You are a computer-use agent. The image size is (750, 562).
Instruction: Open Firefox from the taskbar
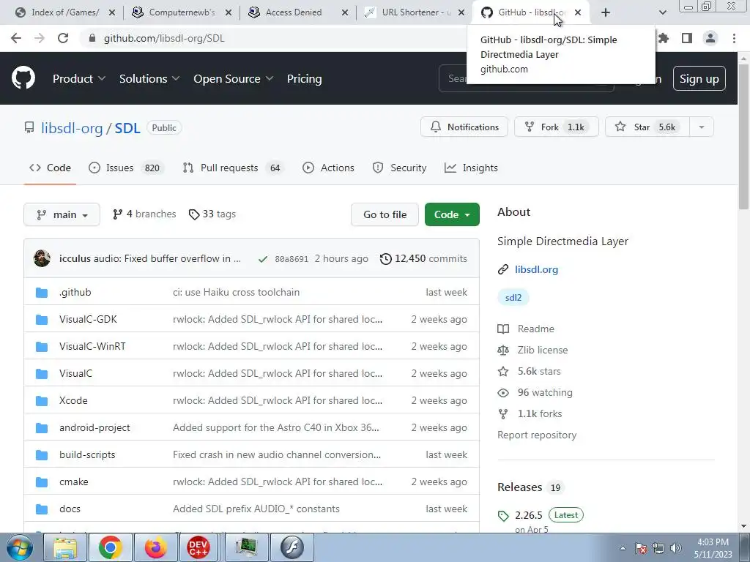coord(155,547)
